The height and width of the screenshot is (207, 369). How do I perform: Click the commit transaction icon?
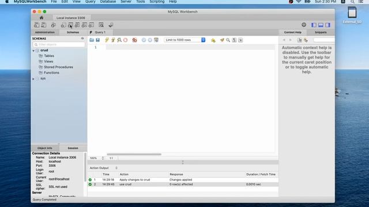point(144,40)
